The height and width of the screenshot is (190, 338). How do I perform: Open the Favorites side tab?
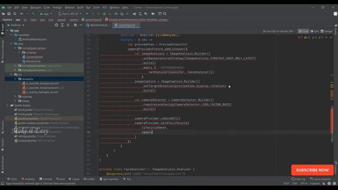pyautogui.click(x=2, y=144)
